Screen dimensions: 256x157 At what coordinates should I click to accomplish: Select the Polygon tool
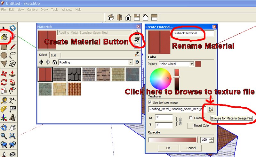click(4, 64)
